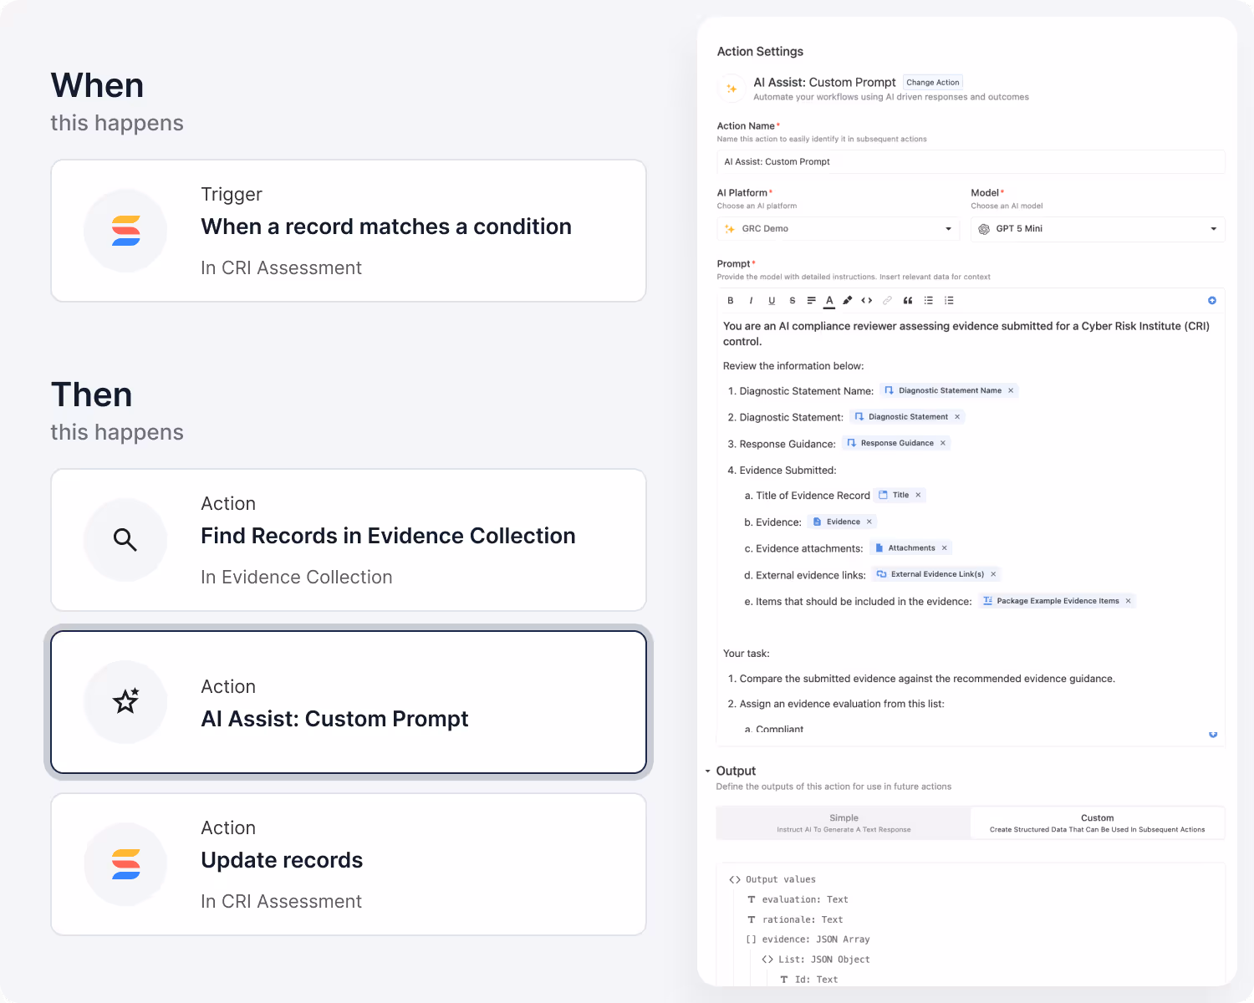Insert a blockquote in the prompt
The image size is (1254, 1003).
(908, 300)
